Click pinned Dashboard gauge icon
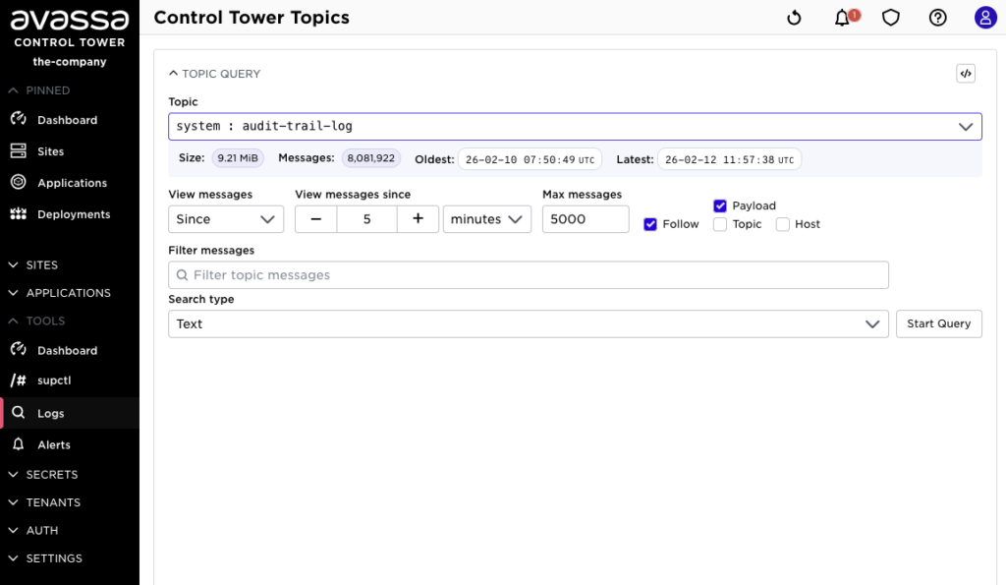 (19, 119)
